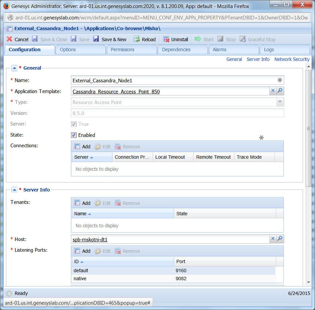Sort Listening Ports by ID column
The height and width of the screenshot is (310, 315).
(x=123, y=261)
